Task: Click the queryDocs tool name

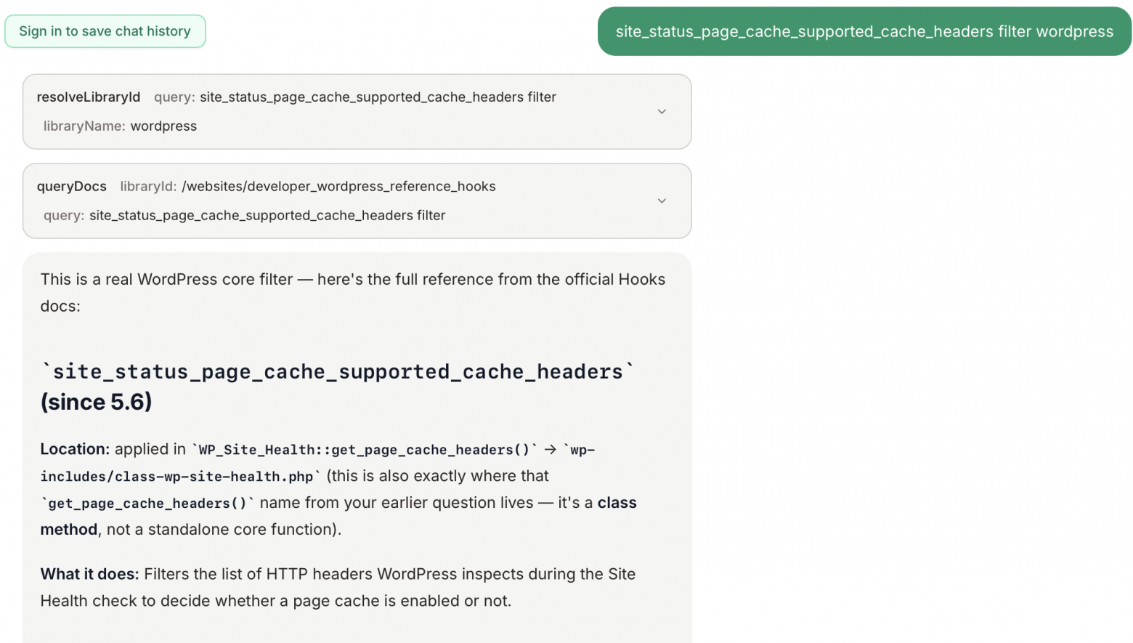Action: [72, 187]
